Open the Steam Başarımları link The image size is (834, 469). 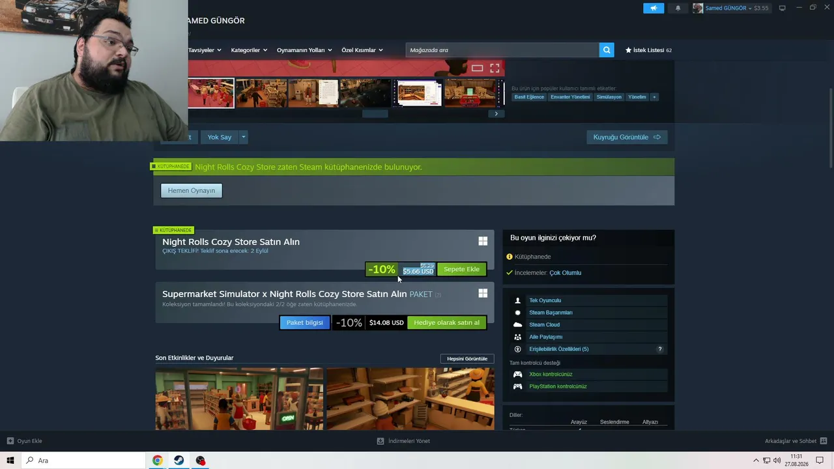click(551, 313)
